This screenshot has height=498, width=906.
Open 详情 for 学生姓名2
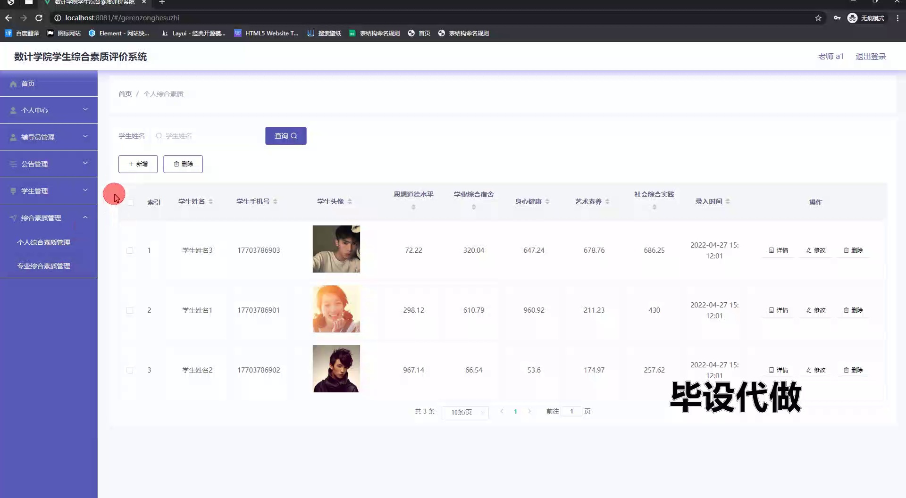(778, 370)
